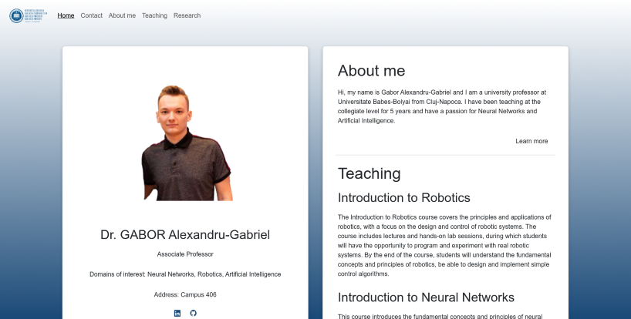Click the Introduction to Robotics heading

click(404, 198)
